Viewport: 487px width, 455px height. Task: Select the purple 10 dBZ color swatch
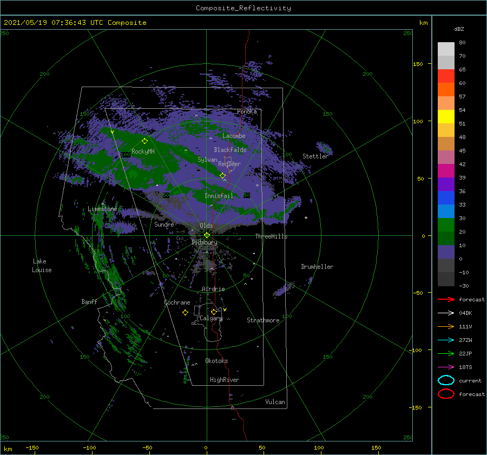[446, 252]
